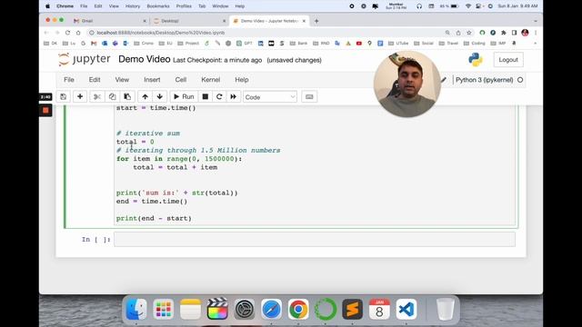The image size is (582, 327).
Task: Open the Jupyter Insert menu
Action: (152, 80)
